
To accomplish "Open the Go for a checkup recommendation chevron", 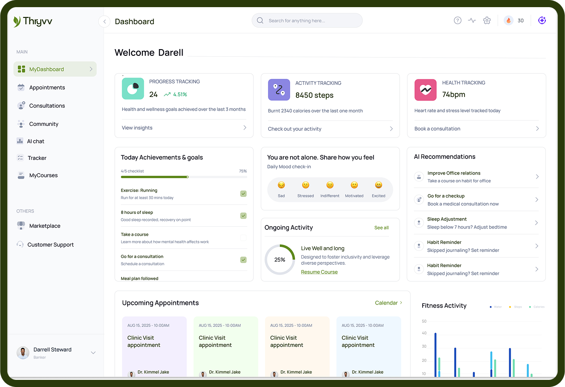I will [x=537, y=199].
